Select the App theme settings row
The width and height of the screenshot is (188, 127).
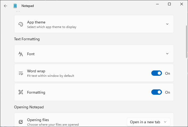click(94, 24)
